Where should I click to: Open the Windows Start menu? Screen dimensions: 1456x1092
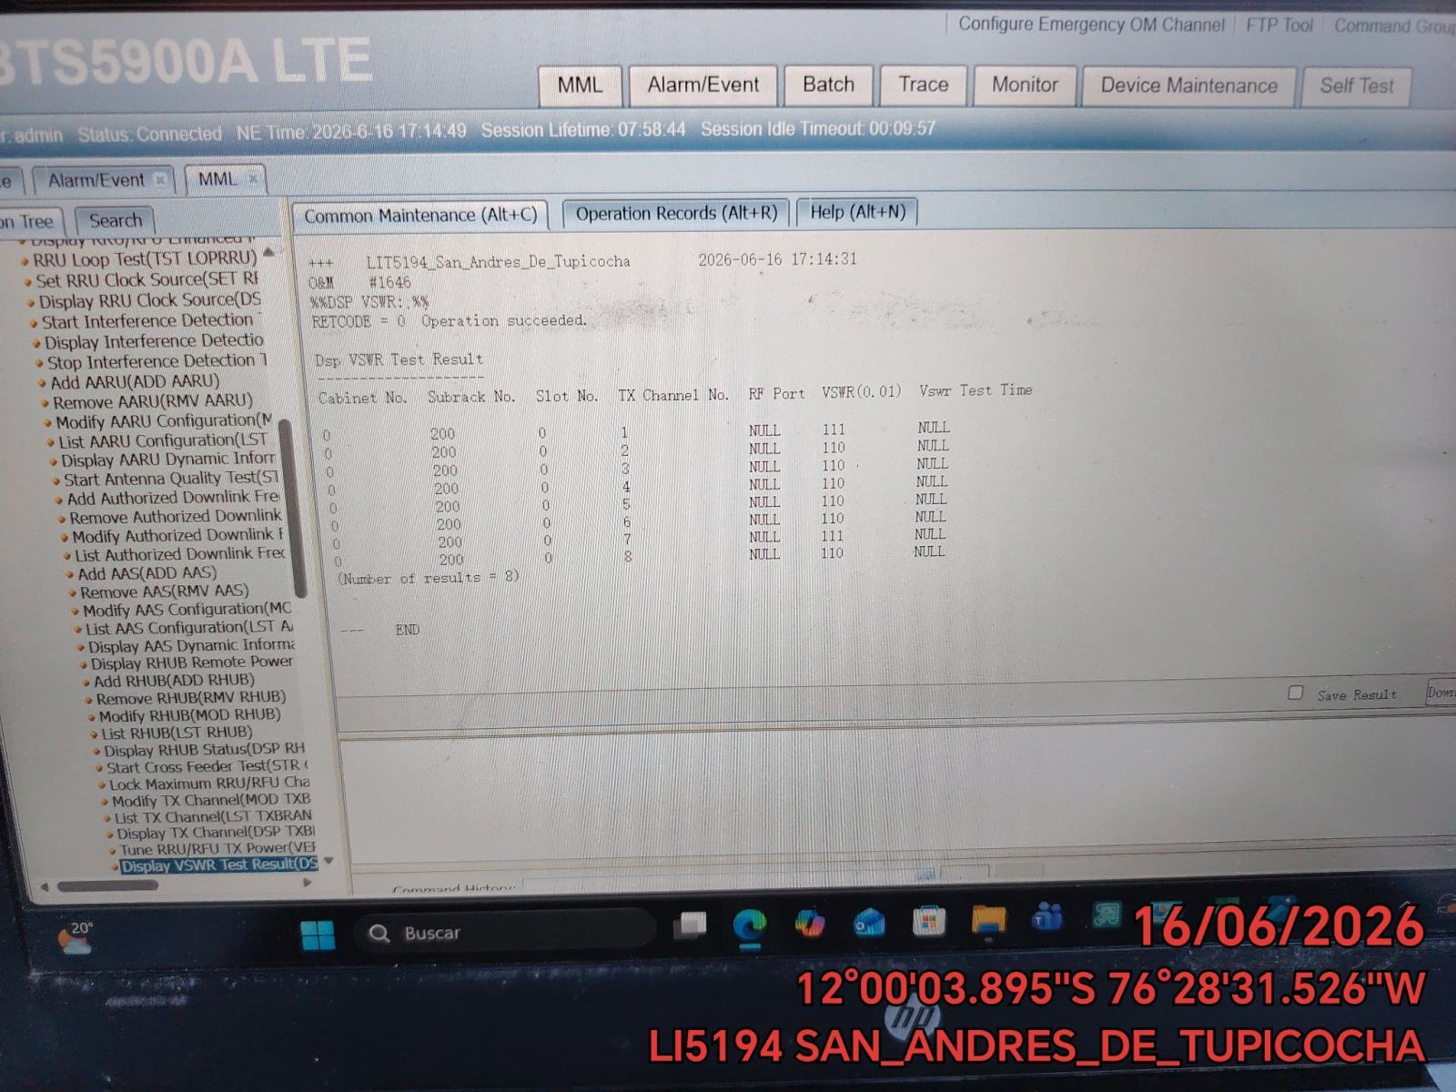coord(318,935)
